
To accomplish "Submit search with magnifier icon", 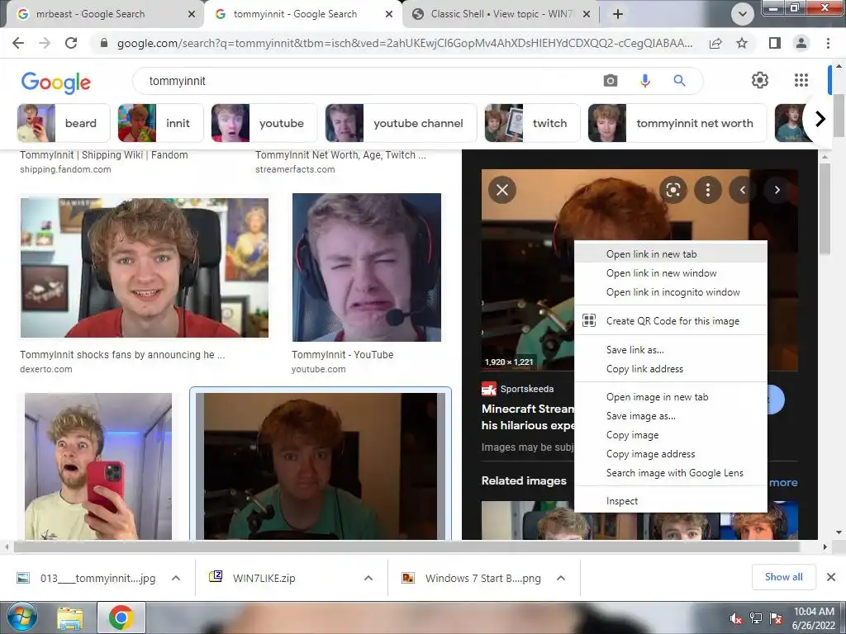I will click(679, 81).
